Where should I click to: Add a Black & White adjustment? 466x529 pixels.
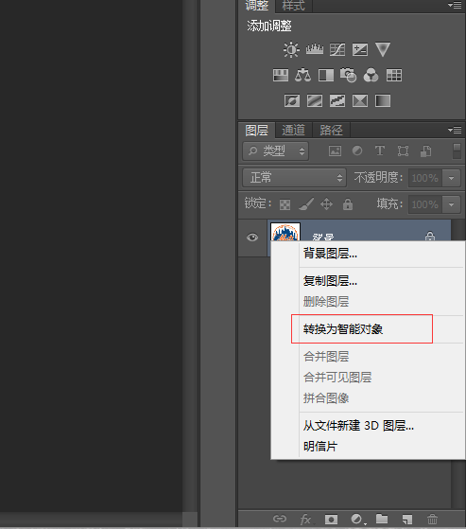(326, 76)
